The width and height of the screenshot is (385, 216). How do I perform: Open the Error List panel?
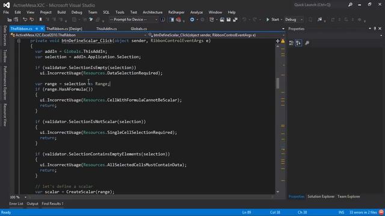pos(16,204)
